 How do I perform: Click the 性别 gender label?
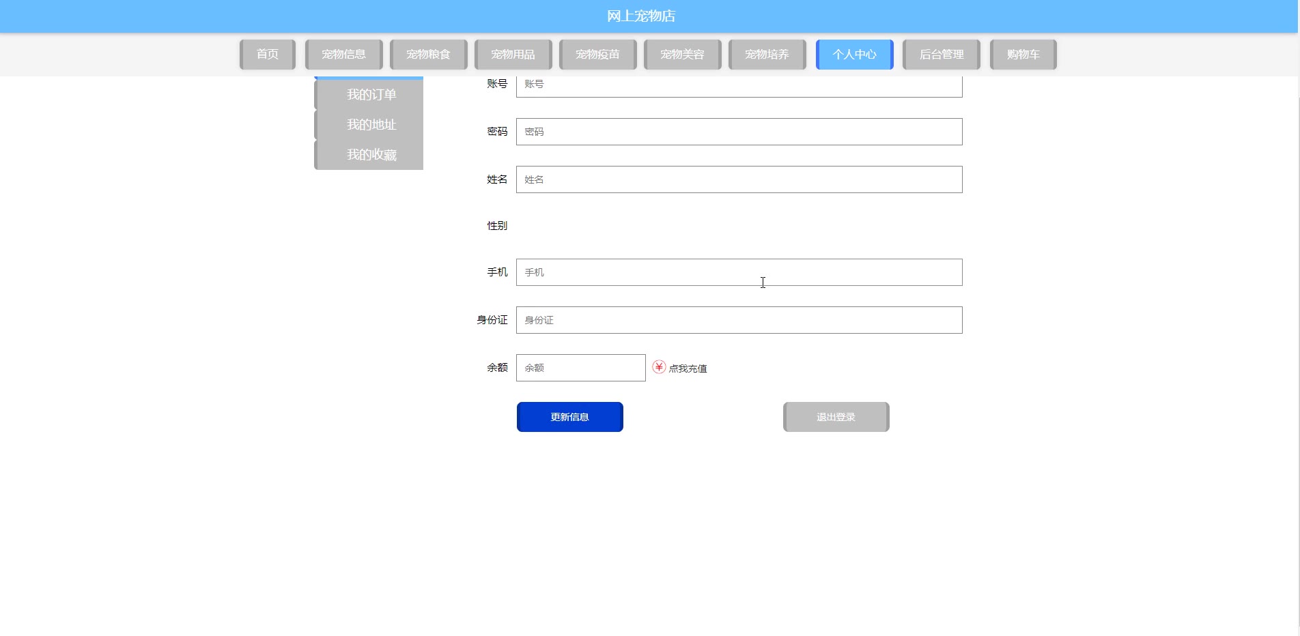tap(497, 226)
